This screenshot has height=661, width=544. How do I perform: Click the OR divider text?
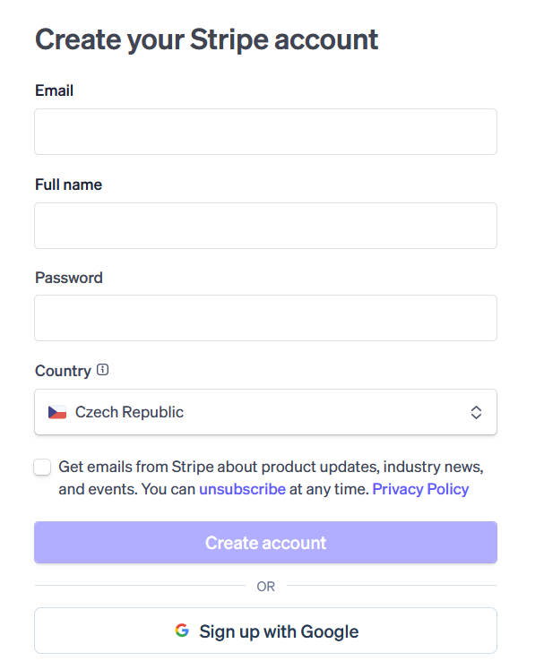[265, 587]
